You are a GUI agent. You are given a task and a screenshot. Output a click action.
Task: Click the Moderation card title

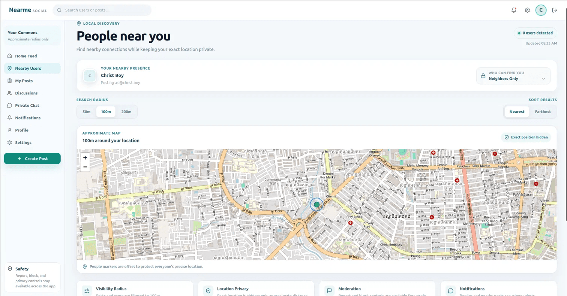(349, 289)
